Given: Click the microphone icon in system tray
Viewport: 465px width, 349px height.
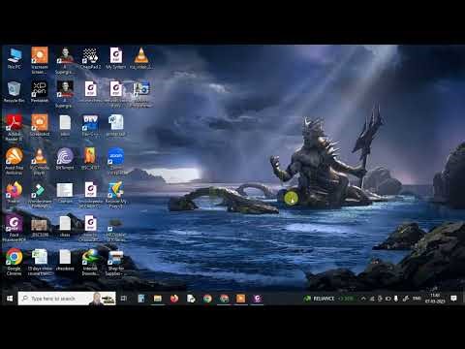Looking at the screenshot, I should 396,299.
